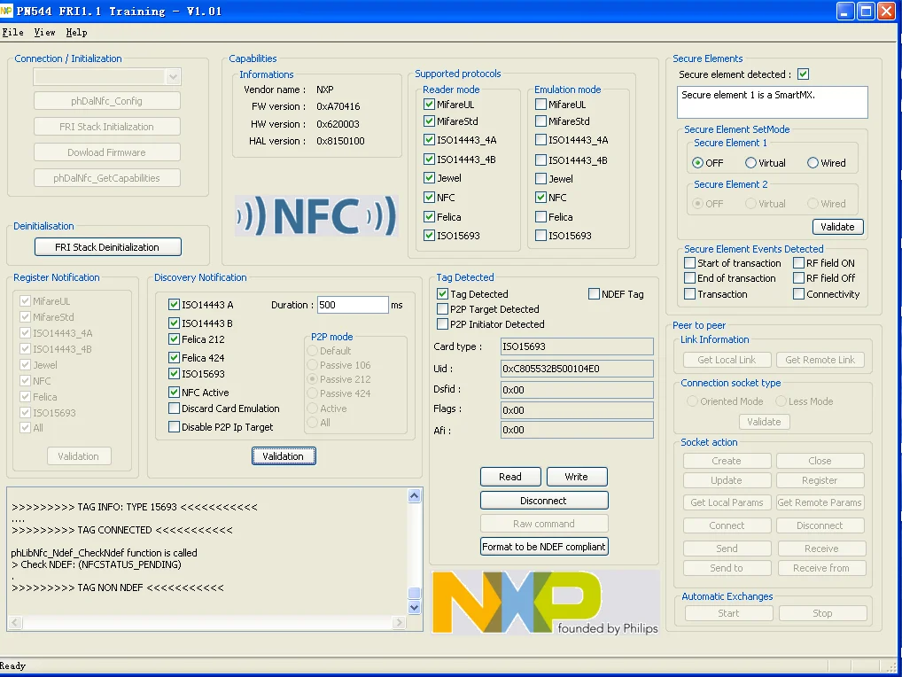
Task: Click the Read button
Action: click(x=510, y=477)
